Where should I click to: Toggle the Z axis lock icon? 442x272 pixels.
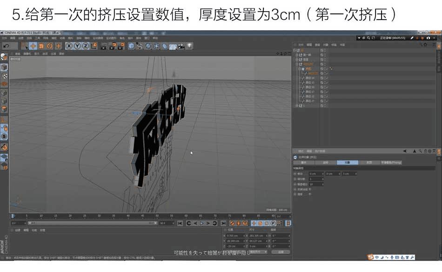(x=85, y=46)
